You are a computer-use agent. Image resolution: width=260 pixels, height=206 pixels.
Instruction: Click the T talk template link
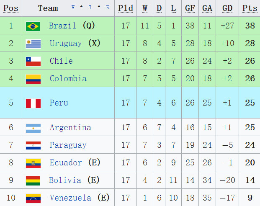click(90, 7)
